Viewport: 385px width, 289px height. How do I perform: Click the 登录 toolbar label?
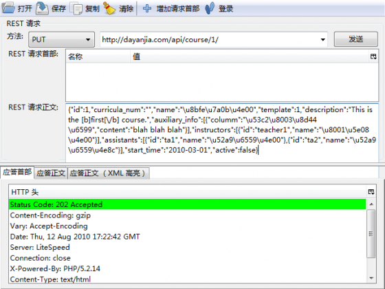(226, 9)
